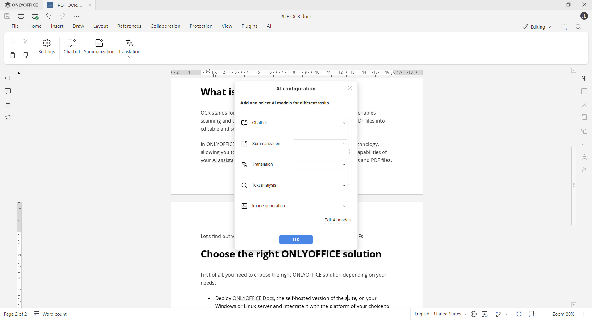The height and width of the screenshot is (320, 592).
Task: Run Summarization from the ribbon
Action: pyautogui.click(x=99, y=47)
